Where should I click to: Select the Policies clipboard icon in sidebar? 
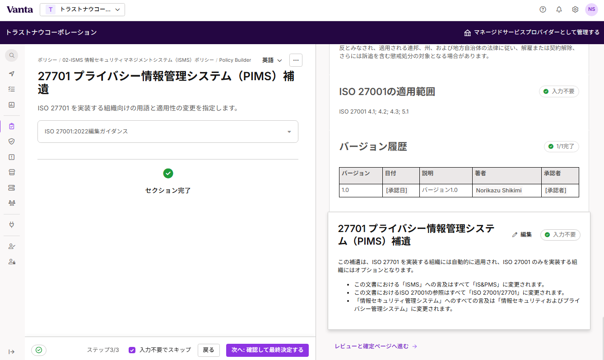(12, 127)
